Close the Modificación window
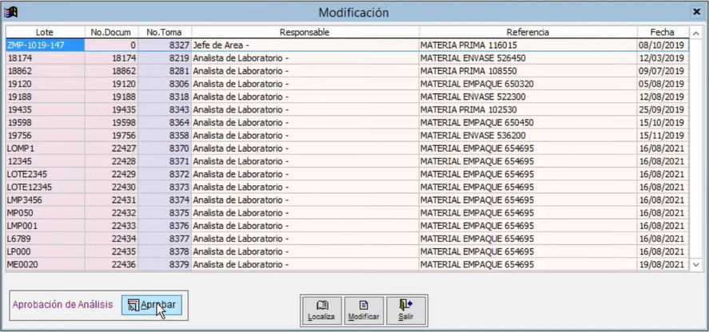The height and width of the screenshot is (332, 709). click(695, 12)
